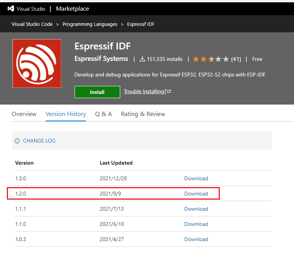Click the star rating icons
Image resolution: width=294 pixels, height=262 pixels.
tap(211, 59)
